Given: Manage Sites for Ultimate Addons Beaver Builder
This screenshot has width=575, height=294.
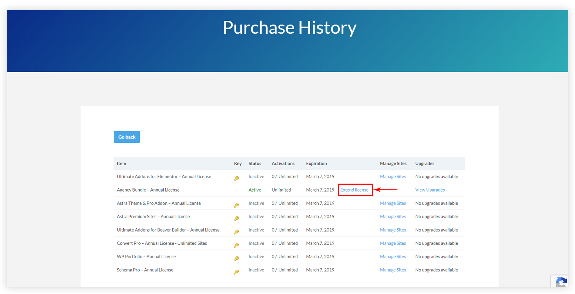Looking at the screenshot, I should 393,230.
